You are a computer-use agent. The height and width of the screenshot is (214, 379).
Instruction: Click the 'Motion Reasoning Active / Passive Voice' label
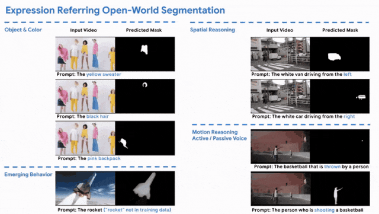click(219, 135)
